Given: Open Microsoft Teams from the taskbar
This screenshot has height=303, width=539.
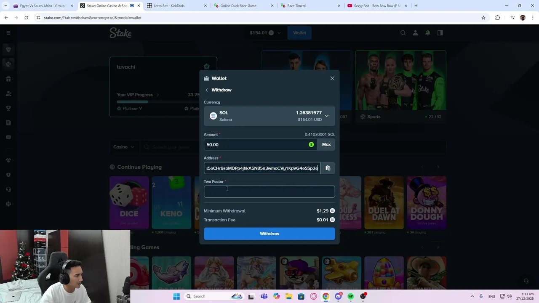Looking at the screenshot, I should (264, 296).
